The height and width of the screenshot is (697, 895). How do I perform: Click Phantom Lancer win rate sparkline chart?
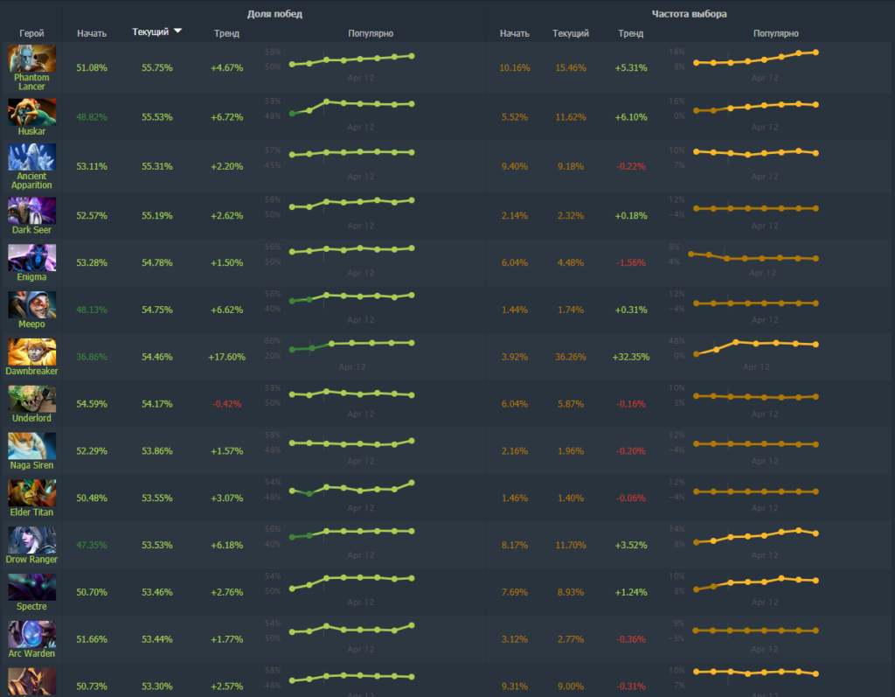click(352, 59)
